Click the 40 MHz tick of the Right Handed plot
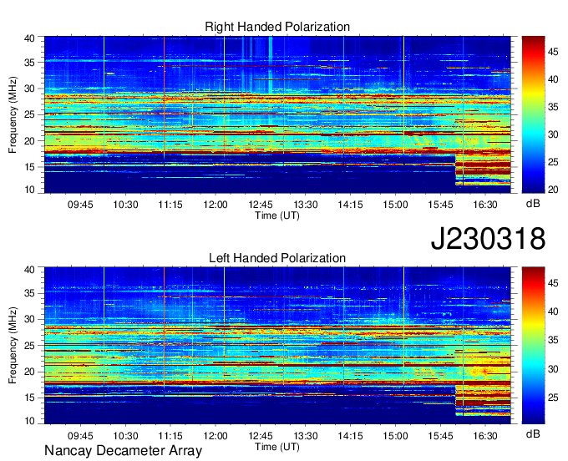The width and height of the screenshot is (568, 461). 29,38
